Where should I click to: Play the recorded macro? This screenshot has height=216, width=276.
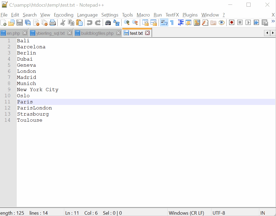click(x=248, y=23)
